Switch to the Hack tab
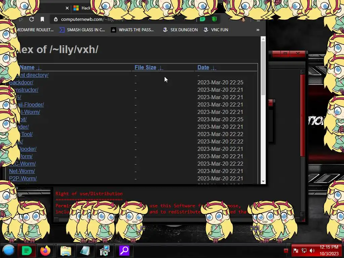Image resolution: width=344 pixels, height=258 pixels. click(x=83, y=8)
